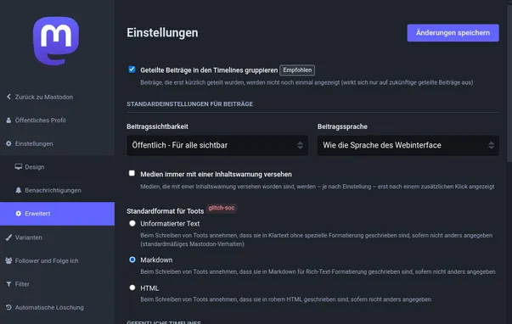Screen dimensions: 512x324
Task: Click the user icon for Öffentliches Profil
Action: pos(8,120)
